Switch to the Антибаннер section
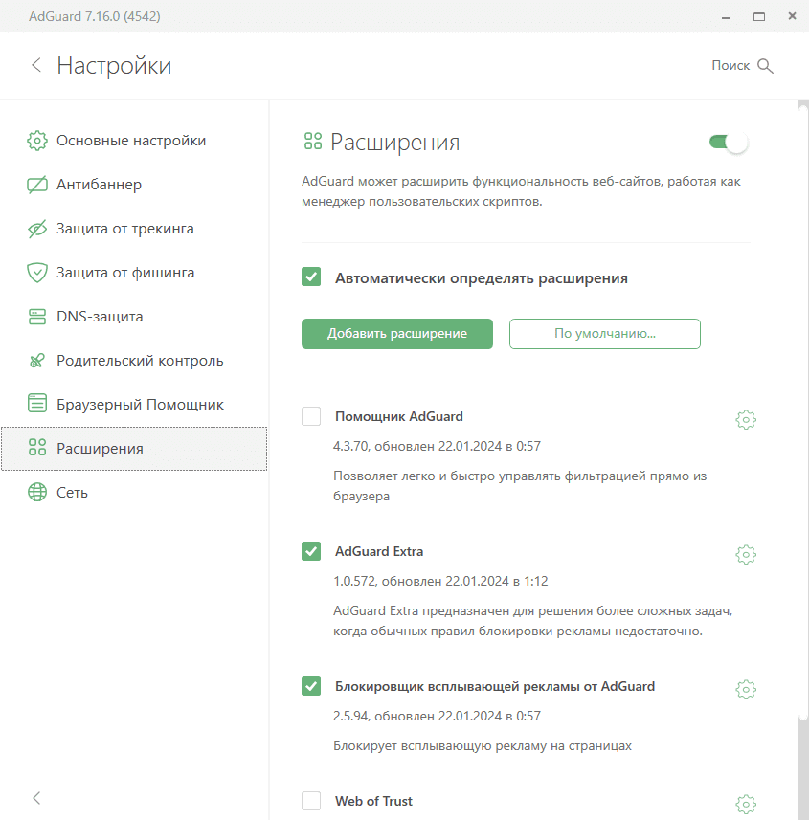Viewport: 809px width, 820px height. pos(134,185)
